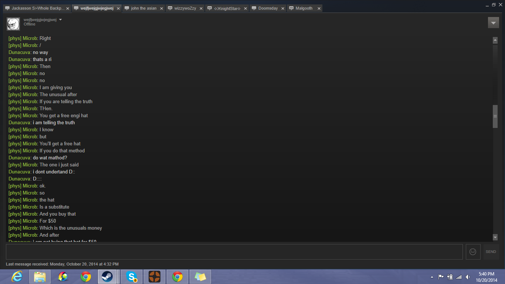This screenshot has width=505, height=284.
Task: Open Internet Explorer from taskbar
Action: click(17, 277)
